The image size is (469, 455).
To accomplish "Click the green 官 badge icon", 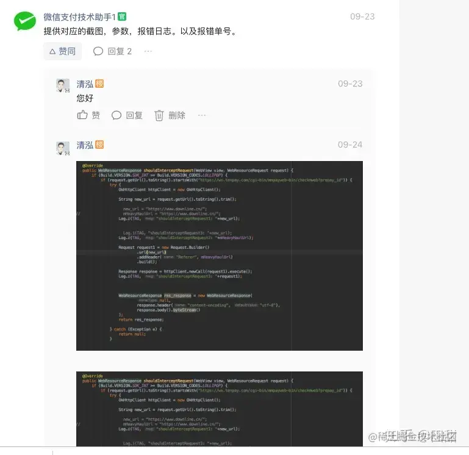I will (x=122, y=16).
